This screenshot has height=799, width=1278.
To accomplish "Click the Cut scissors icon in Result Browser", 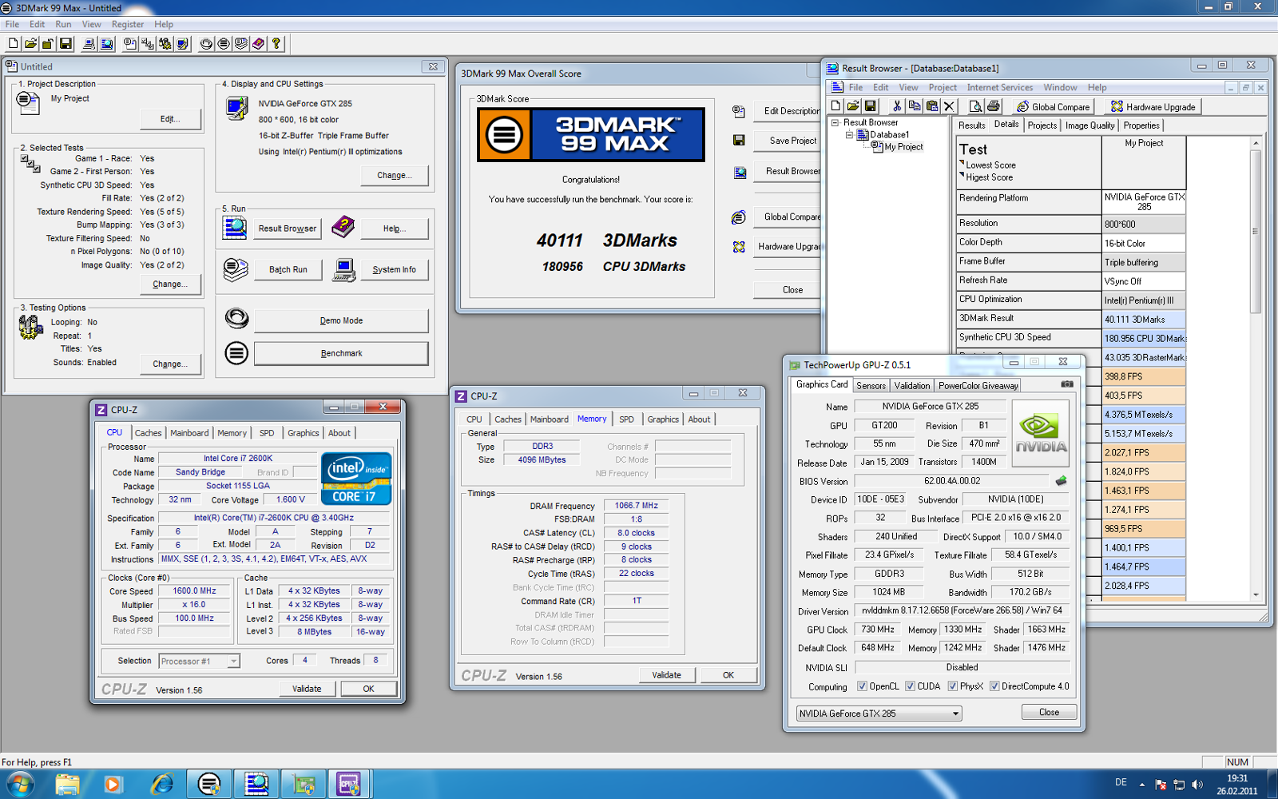I will [897, 106].
